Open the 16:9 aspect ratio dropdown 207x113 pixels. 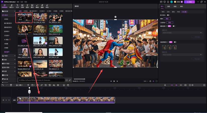tap(145, 81)
